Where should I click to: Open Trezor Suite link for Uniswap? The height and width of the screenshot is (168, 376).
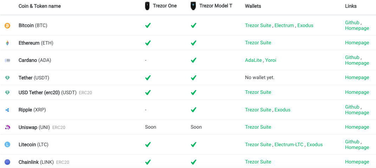coord(258,127)
